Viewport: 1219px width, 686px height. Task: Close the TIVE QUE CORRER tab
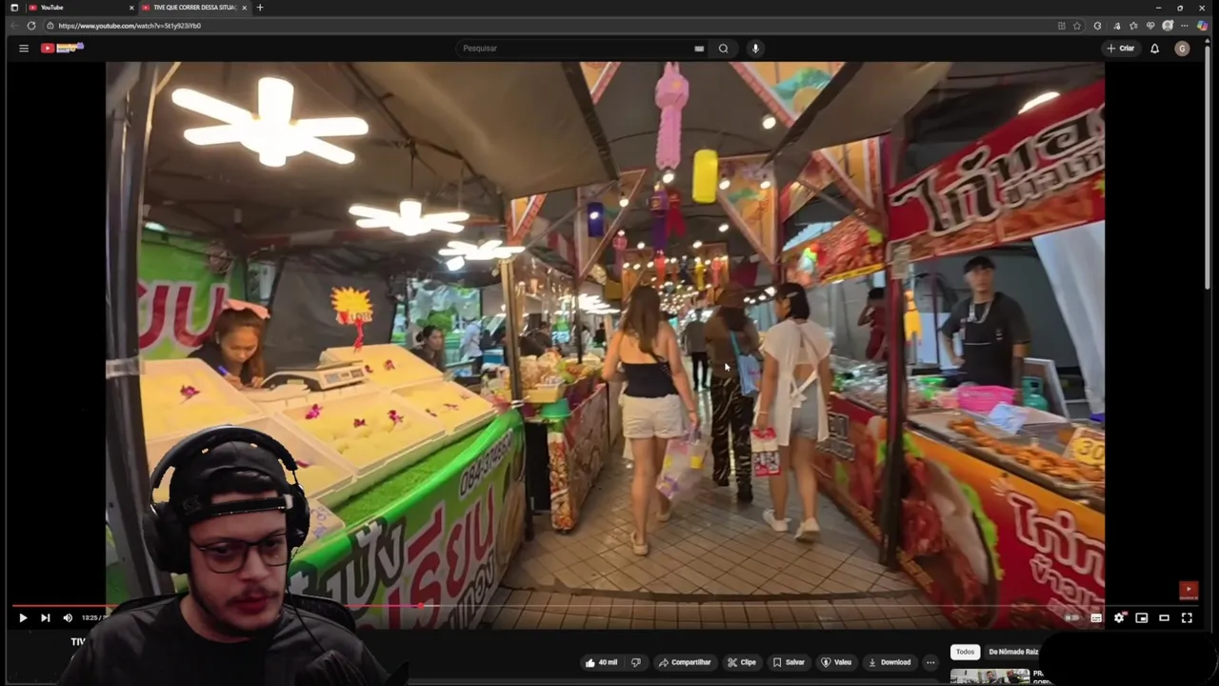click(244, 8)
